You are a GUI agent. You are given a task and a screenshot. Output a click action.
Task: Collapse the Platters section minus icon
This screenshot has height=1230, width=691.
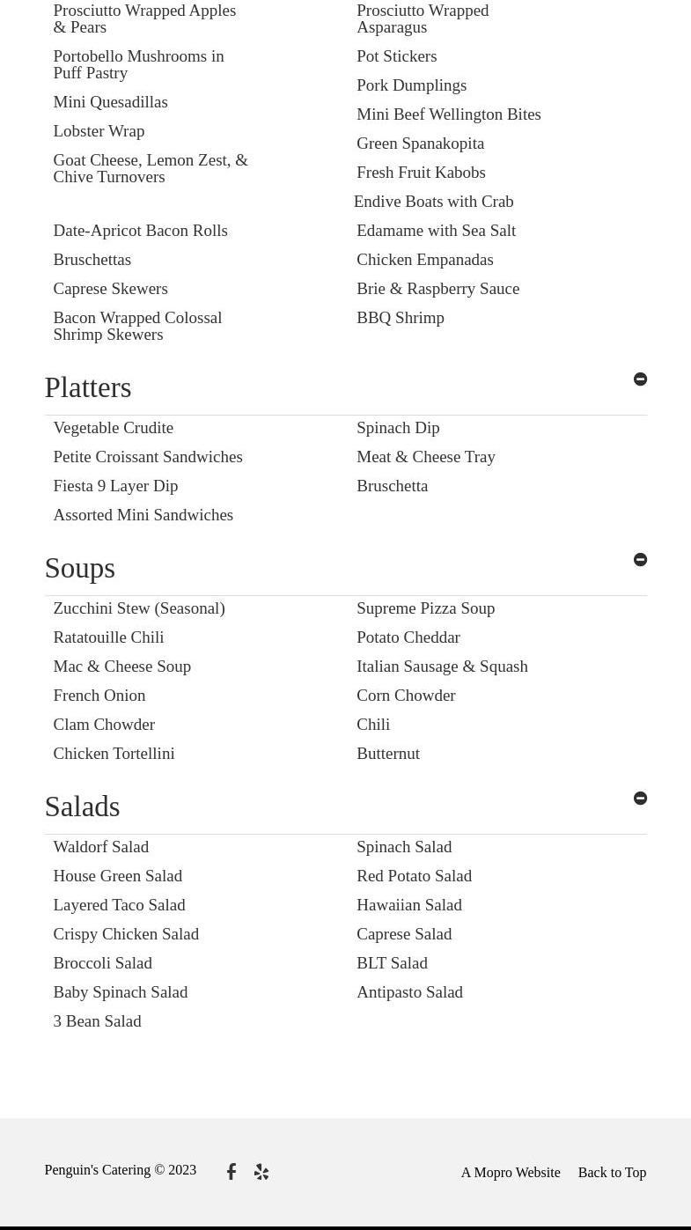[640, 379]
